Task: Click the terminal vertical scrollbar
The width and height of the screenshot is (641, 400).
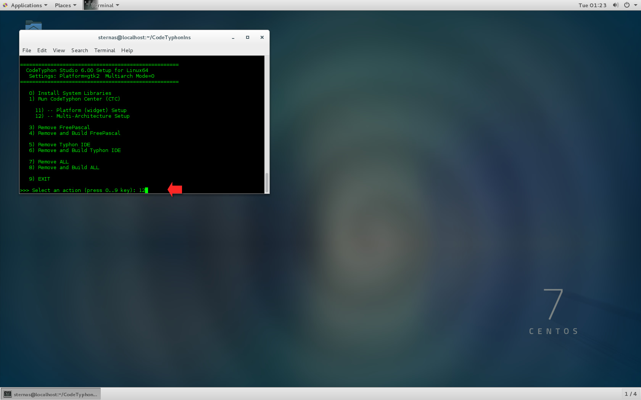Action: click(267, 182)
